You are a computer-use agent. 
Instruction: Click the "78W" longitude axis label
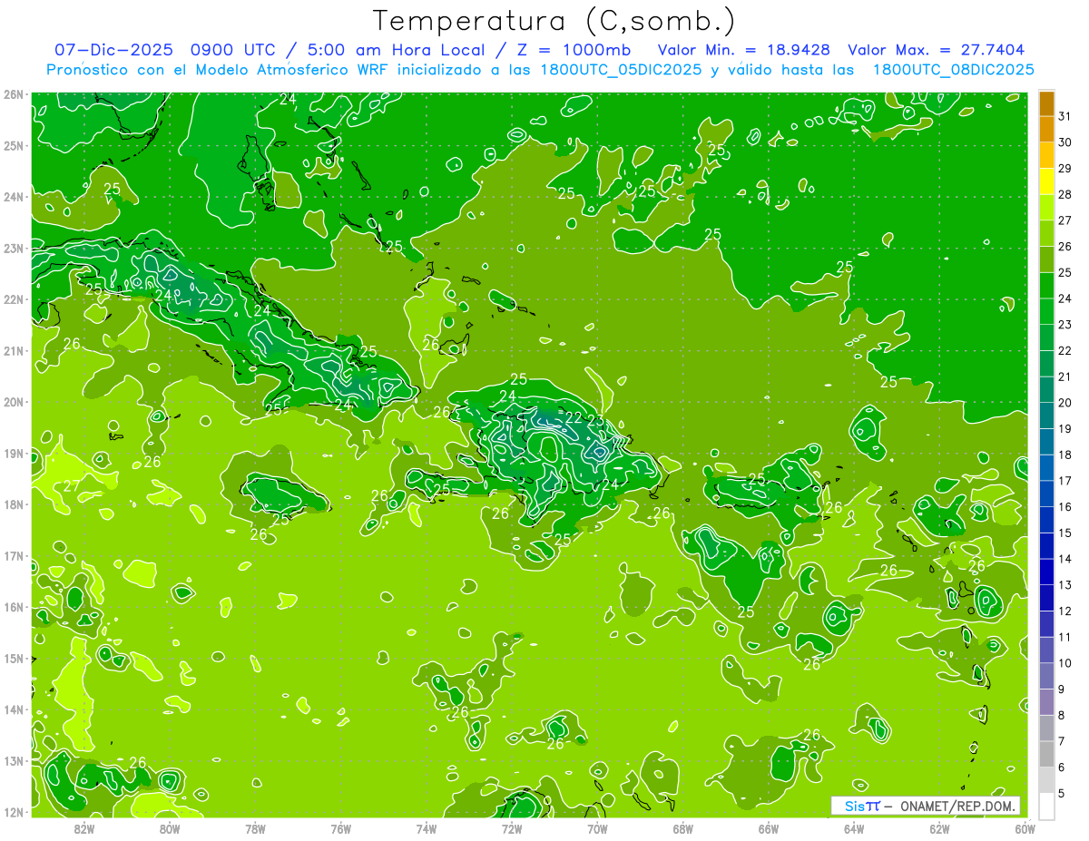click(255, 828)
